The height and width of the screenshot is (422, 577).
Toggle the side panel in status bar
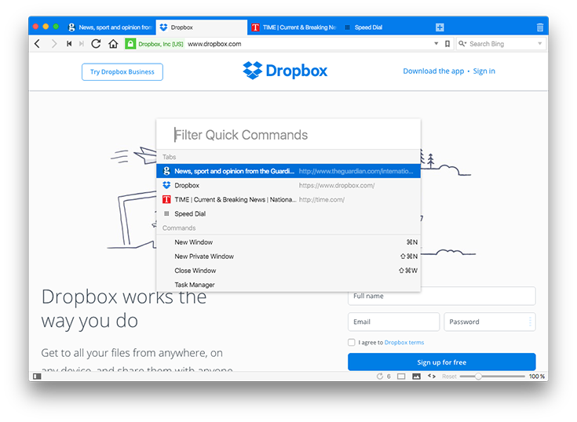coord(37,376)
